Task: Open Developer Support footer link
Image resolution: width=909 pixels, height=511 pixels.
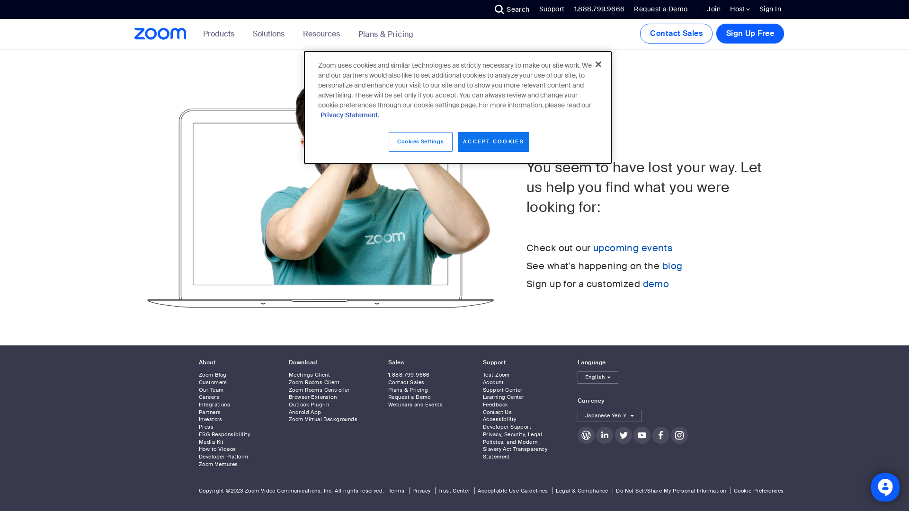Action: click(x=507, y=427)
